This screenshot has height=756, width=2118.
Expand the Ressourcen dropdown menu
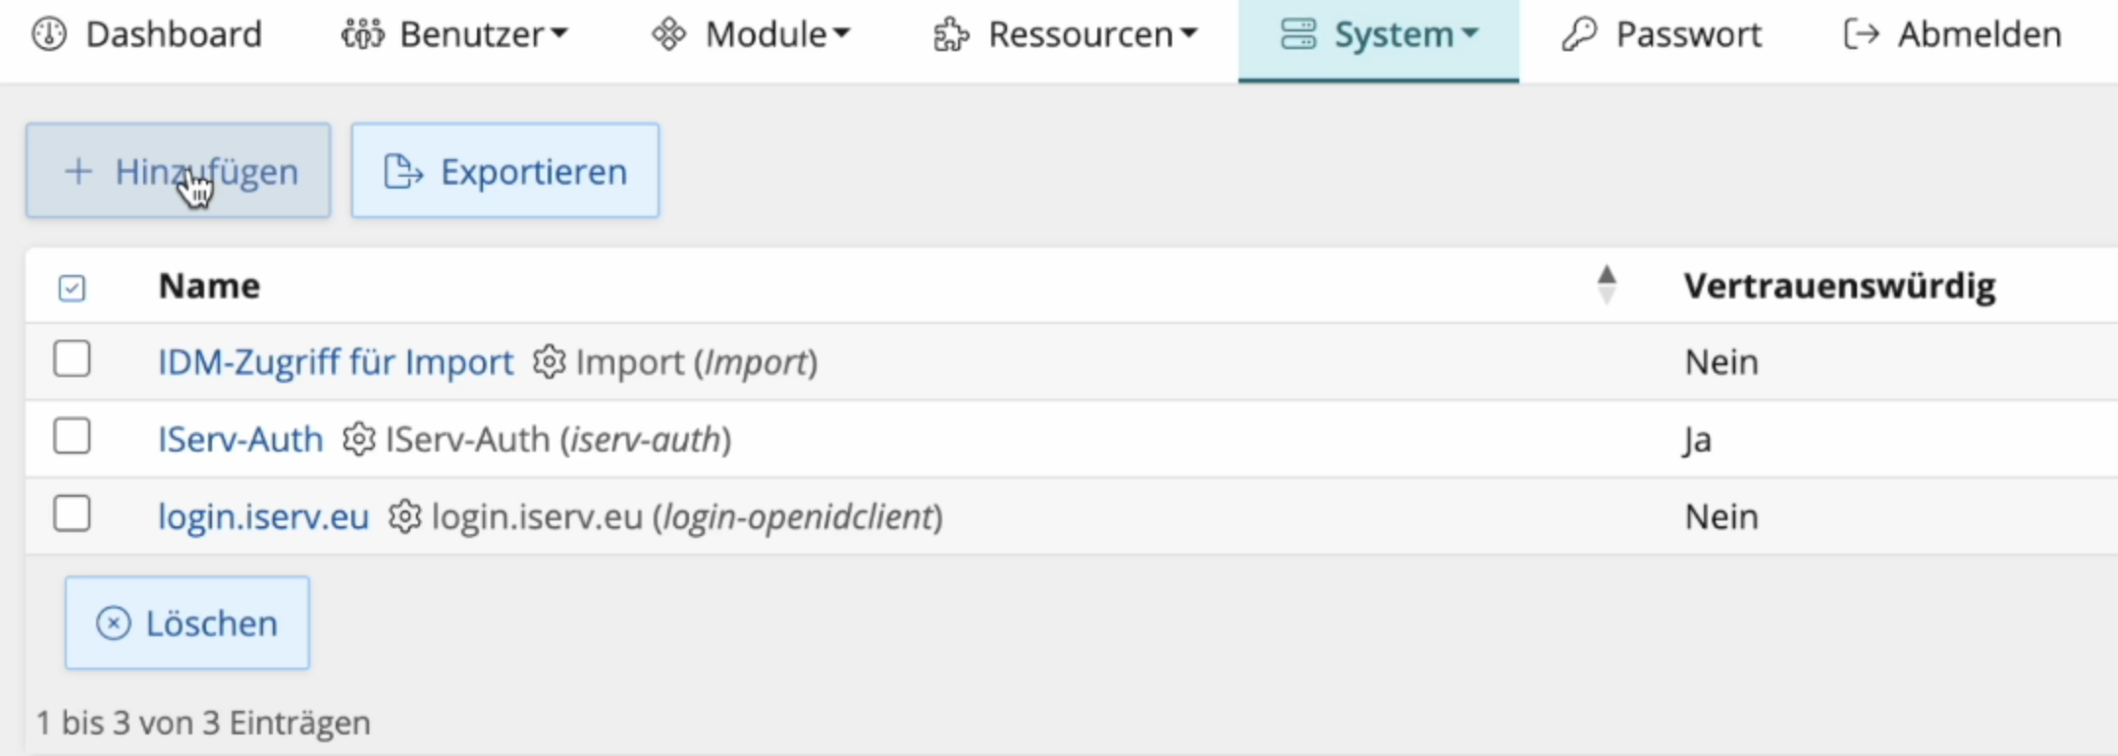pyautogui.click(x=1066, y=34)
